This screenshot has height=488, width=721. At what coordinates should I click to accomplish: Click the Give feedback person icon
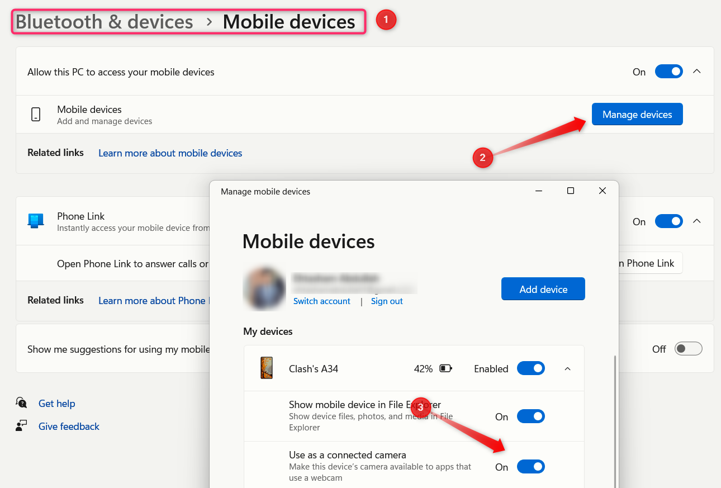(21, 426)
